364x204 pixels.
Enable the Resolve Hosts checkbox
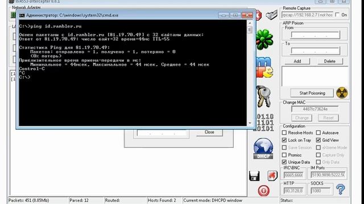[284, 133]
